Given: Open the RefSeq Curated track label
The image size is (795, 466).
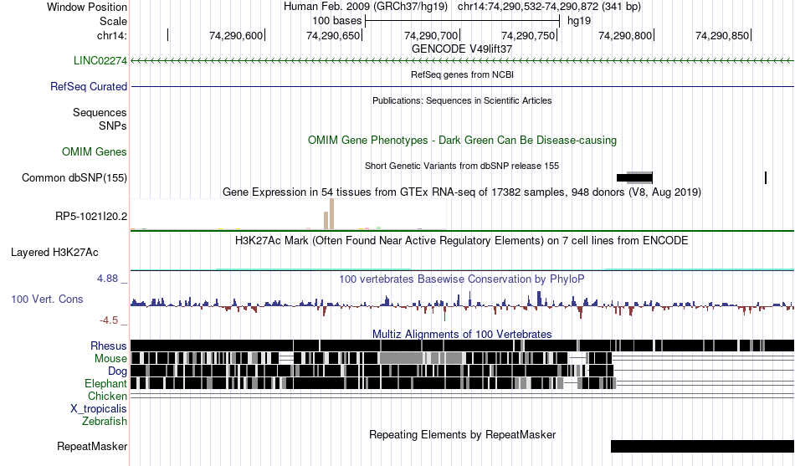Looking at the screenshot, I should 89,86.
